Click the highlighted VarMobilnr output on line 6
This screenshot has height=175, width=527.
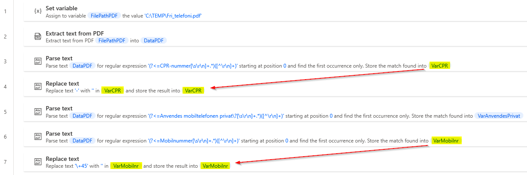[445, 141]
